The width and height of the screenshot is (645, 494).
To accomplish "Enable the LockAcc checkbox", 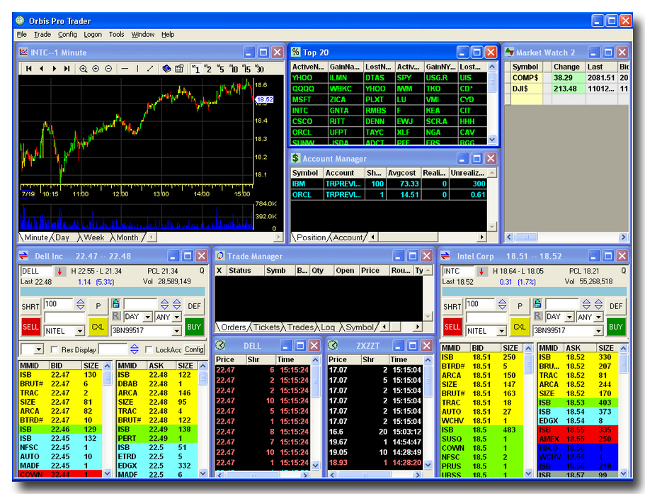I will [x=149, y=349].
